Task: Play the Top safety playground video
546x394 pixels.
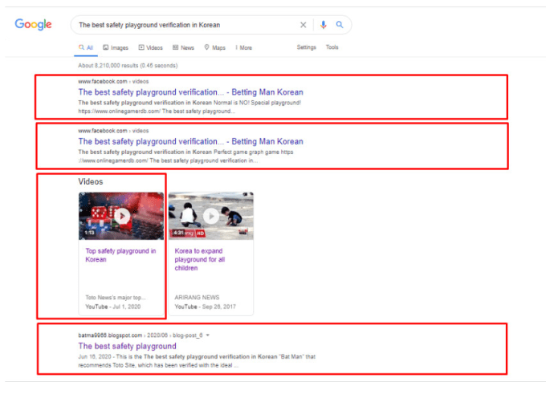Action: (x=121, y=215)
